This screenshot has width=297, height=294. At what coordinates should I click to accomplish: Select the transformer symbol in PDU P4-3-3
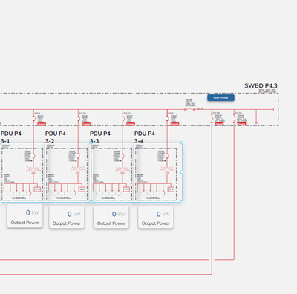click(123, 170)
